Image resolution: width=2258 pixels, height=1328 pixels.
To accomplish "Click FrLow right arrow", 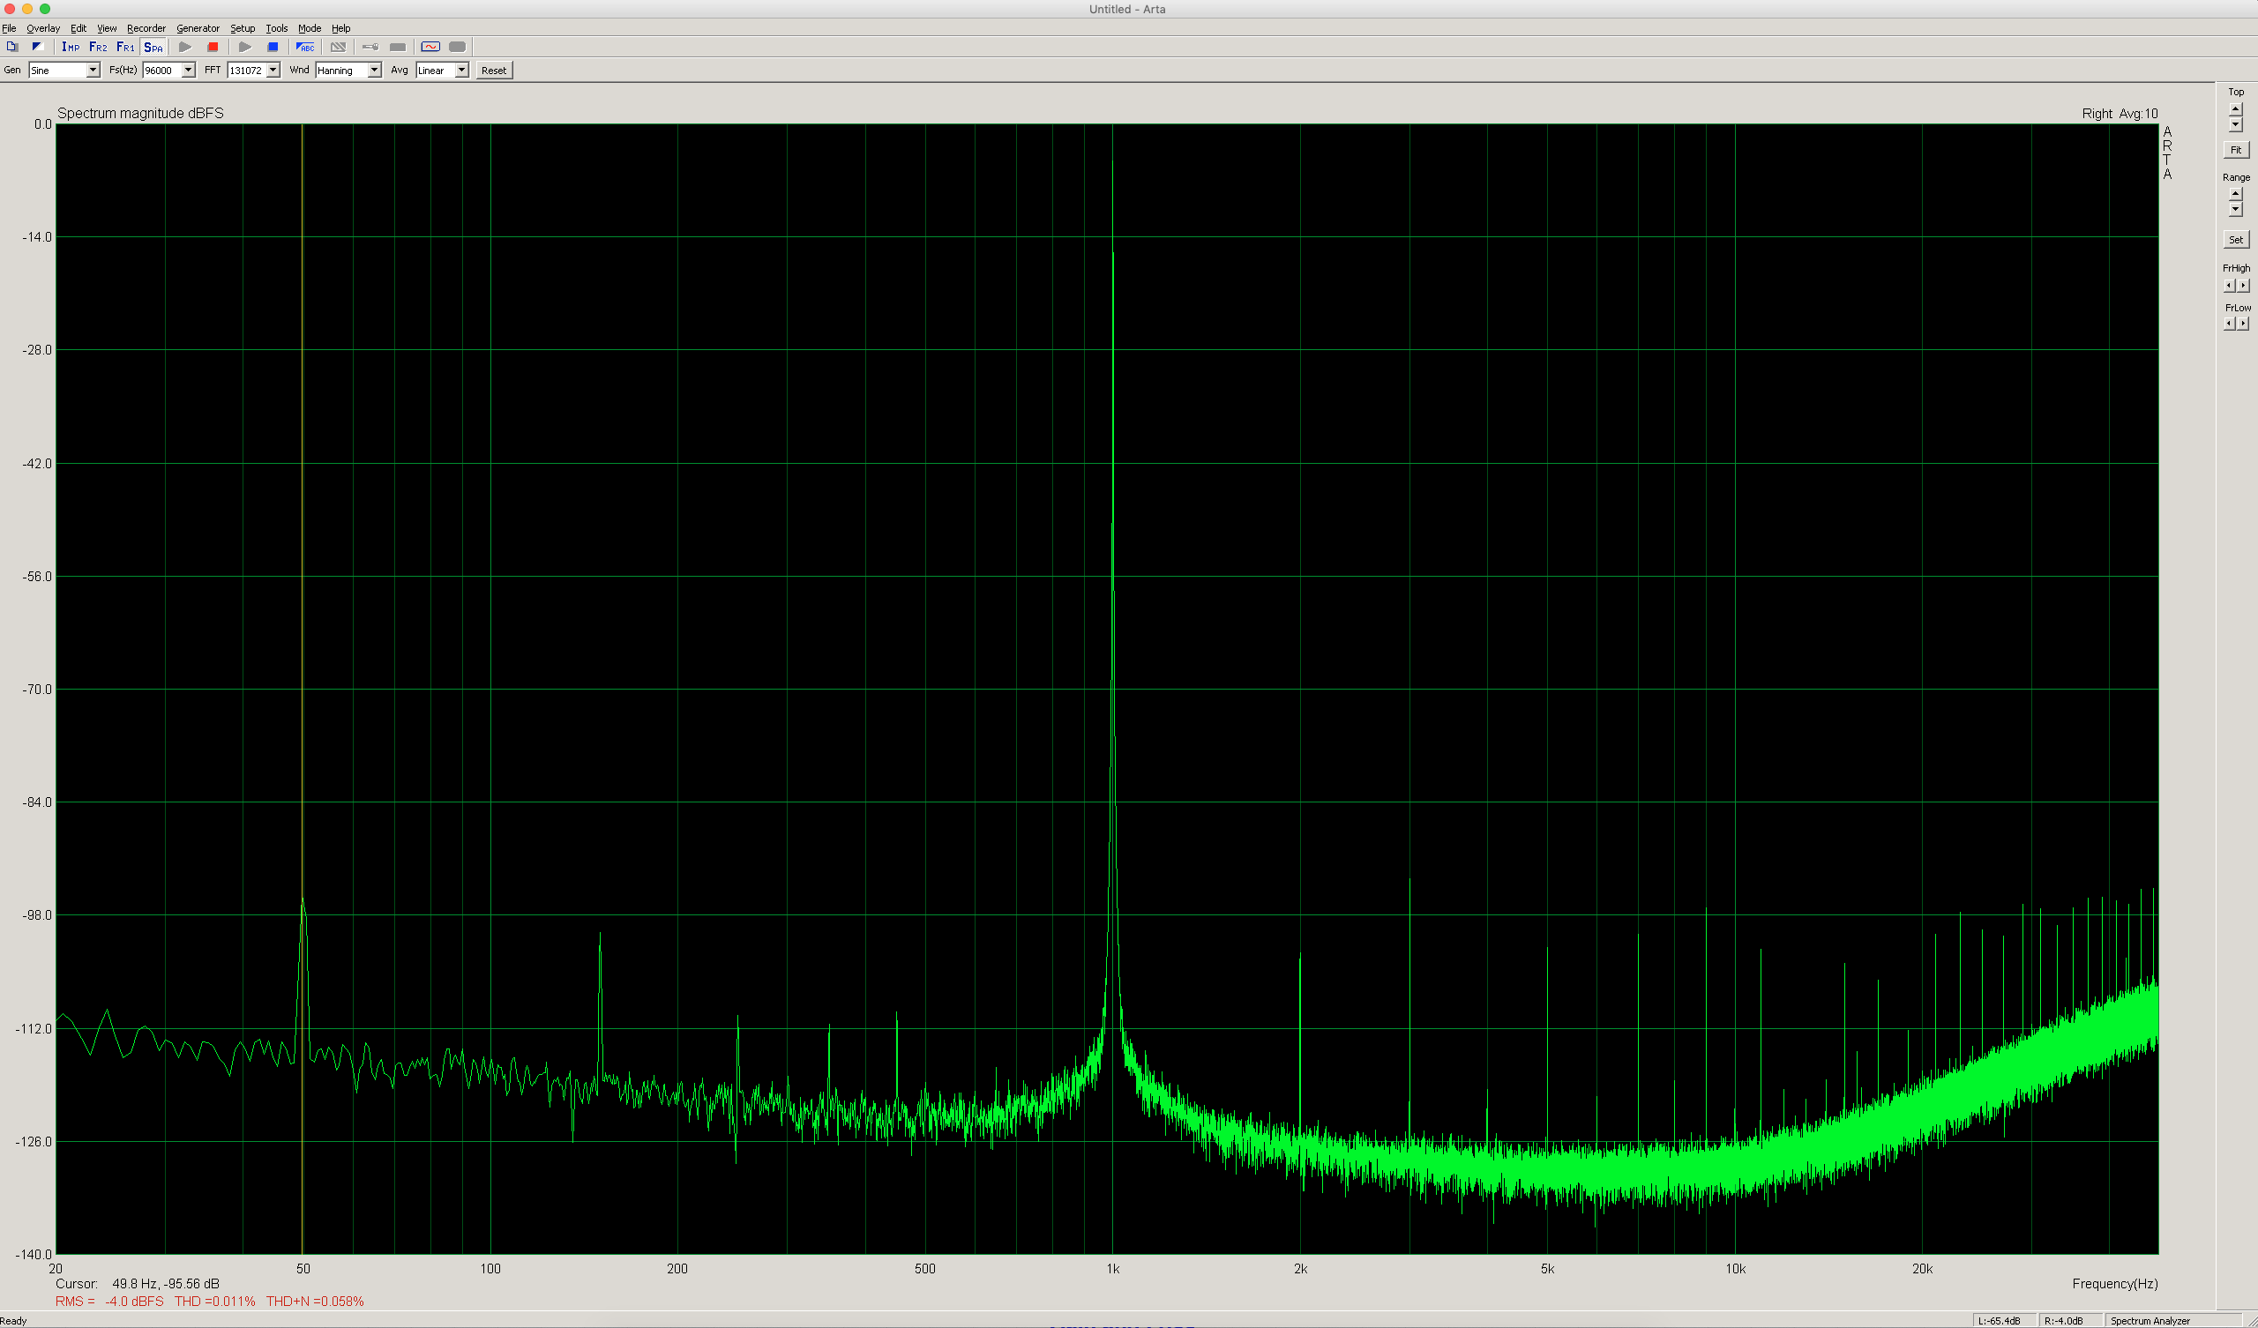I will (x=2243, y=324).
